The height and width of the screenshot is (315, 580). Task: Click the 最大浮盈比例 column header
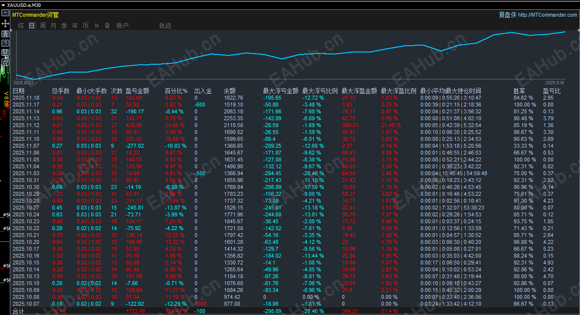(x=398, y=91)
